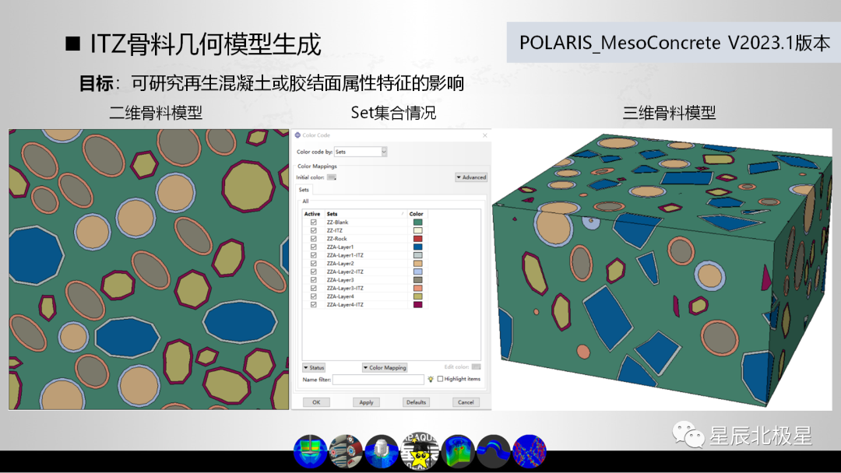Restore Defaults in the Color Code dialog
841x473 pixels.
pyautogui.click(x=416, y=402)
